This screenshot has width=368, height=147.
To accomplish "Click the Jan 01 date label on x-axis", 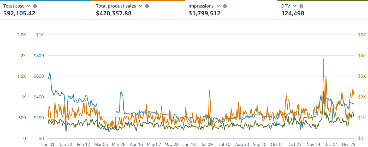I will pos(48,144).
